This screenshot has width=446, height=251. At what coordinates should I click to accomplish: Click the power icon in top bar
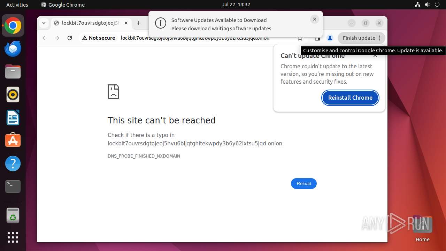[x=437, y=5]
